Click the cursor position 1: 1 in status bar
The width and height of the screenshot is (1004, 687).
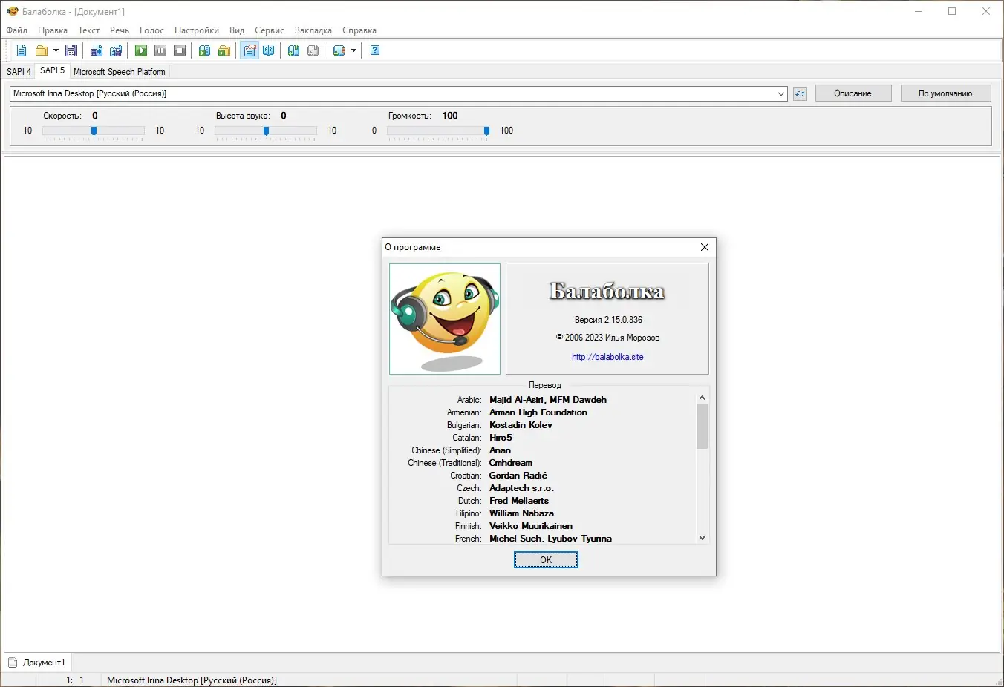coord(75,680)
